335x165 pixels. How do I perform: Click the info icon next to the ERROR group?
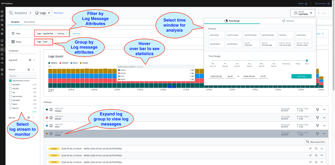(x=51, y=117)
